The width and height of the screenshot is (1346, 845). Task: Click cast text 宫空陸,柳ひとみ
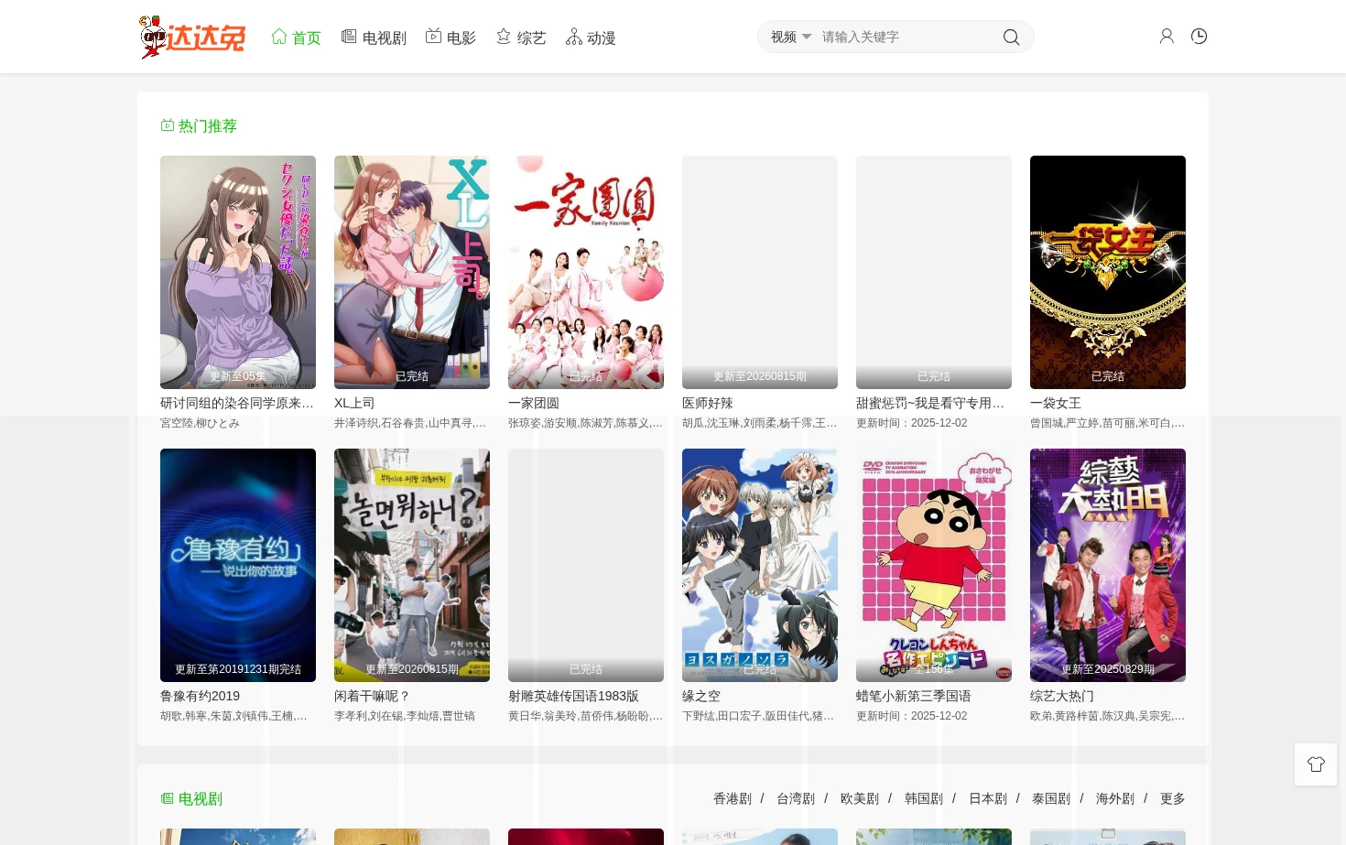200,423
